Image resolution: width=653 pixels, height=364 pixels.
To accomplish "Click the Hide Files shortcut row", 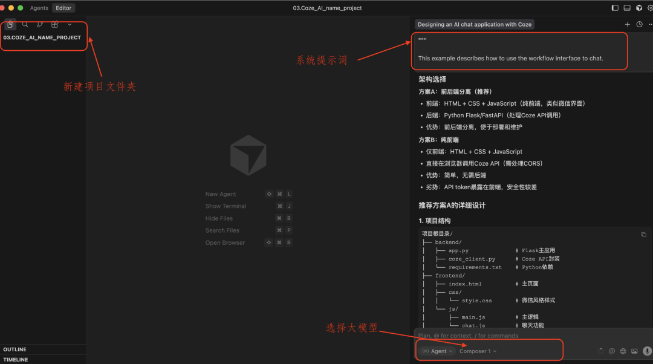I will pos(249,218).
